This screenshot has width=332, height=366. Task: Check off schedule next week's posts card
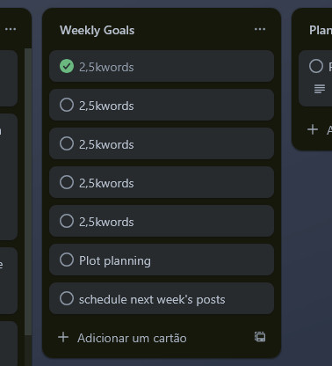point(67,298)
